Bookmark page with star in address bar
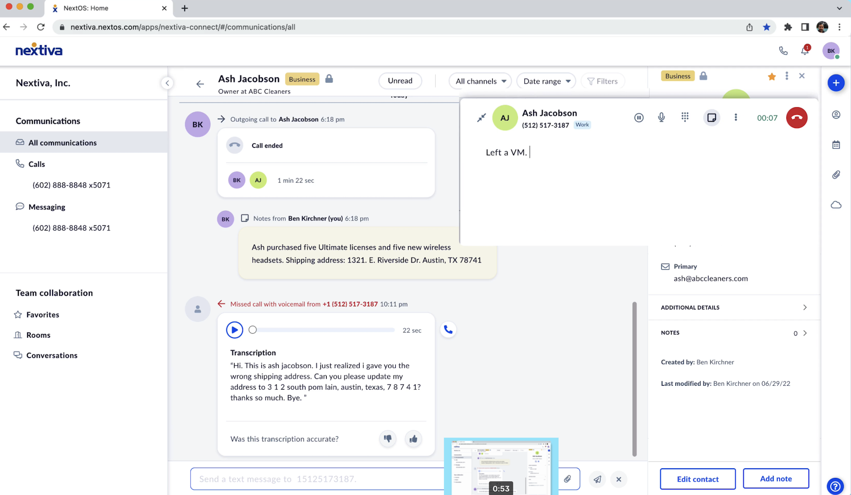The image size is (851, 495). (766, 27)
